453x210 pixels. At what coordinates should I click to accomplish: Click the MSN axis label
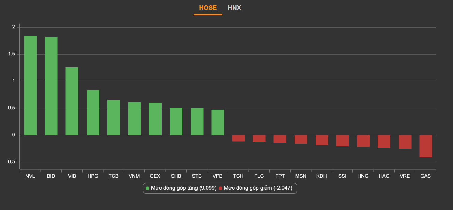point(300,176)
